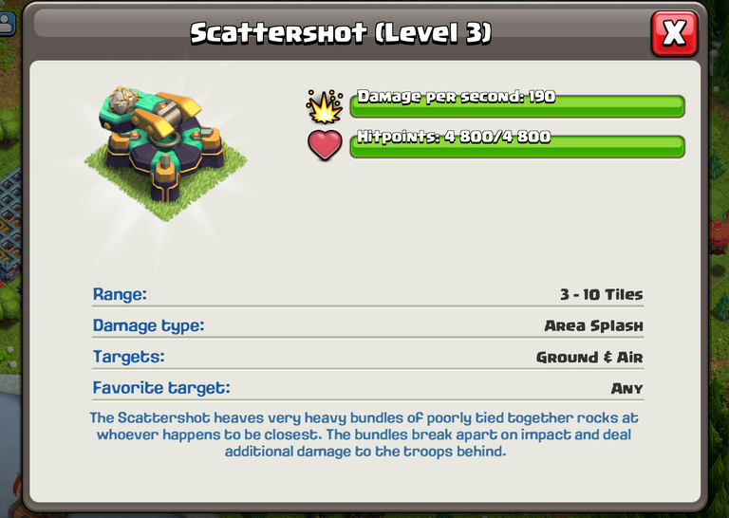Click the red heart hitpoints icon

point(325,145)
